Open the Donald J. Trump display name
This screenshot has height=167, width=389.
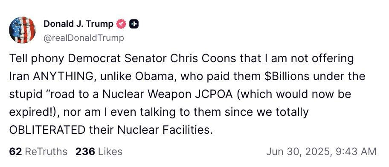click(78, 24)
